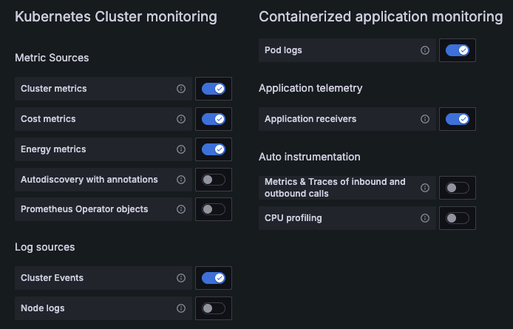Screen dimensions: 513x329
Task: Turn off Cost metrics switch
Action: coord(214,119)
